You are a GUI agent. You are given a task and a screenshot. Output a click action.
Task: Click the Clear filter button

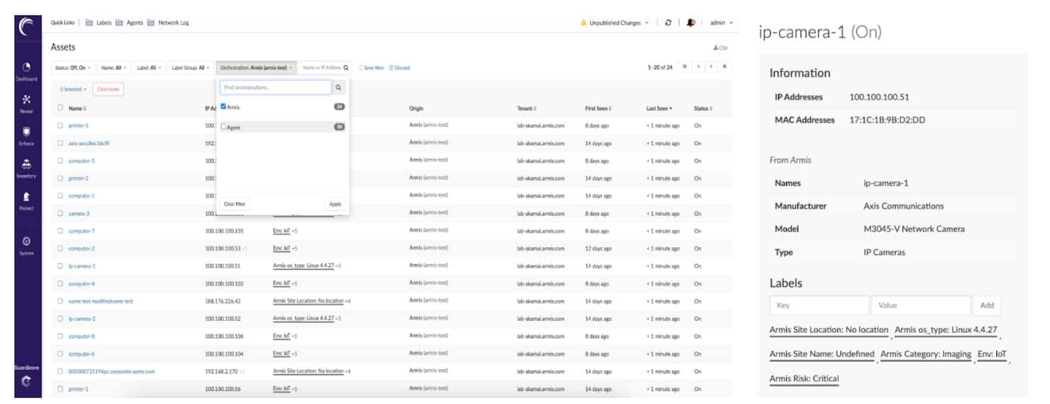click(235, 204)
